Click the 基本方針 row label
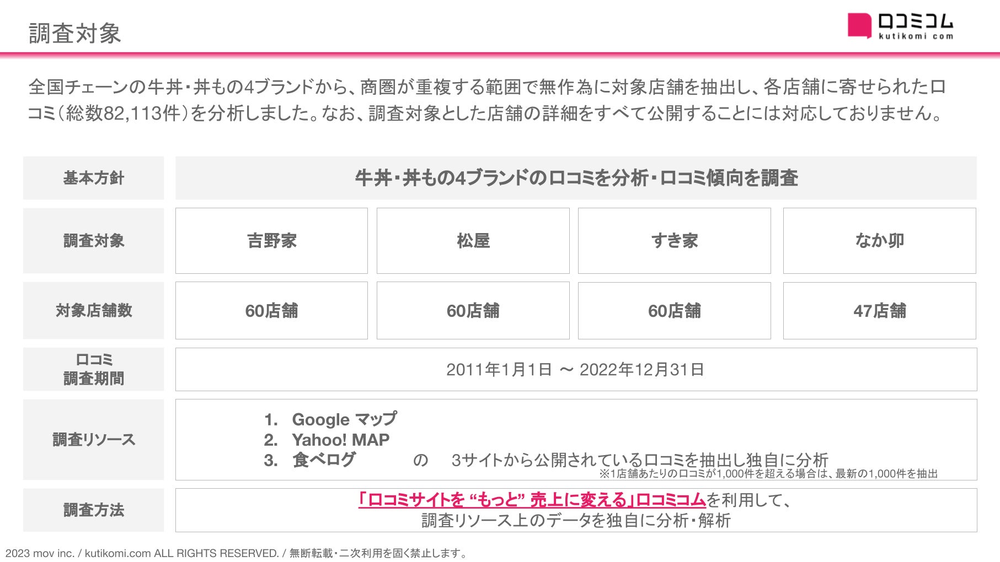 point(94,178)
